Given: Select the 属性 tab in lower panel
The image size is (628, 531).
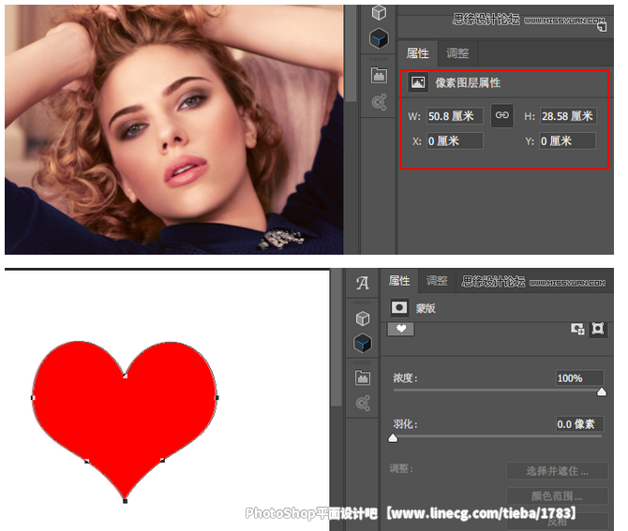Looking at the screenshot, I should 399,281.
